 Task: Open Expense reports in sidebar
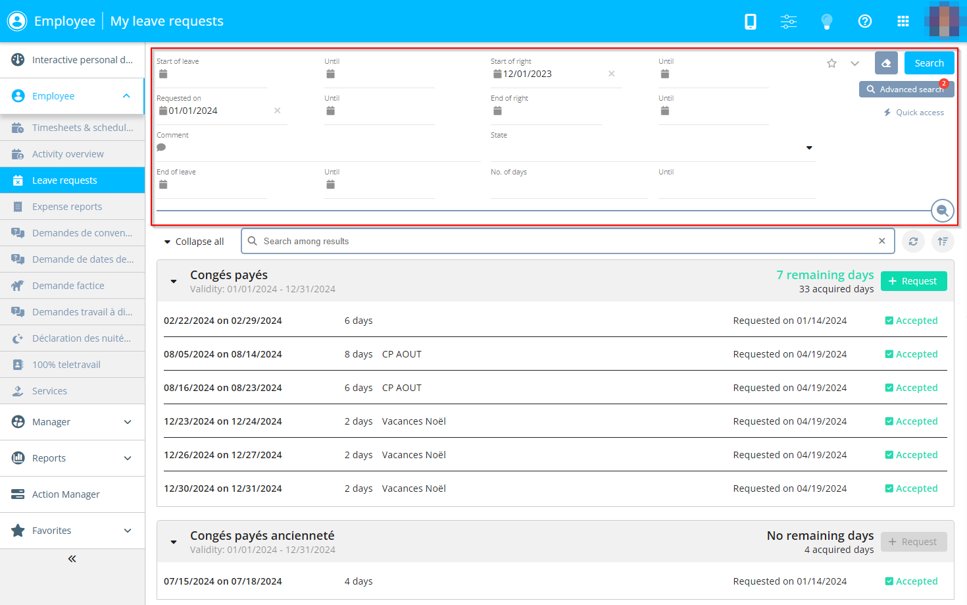tap(67, 207)
